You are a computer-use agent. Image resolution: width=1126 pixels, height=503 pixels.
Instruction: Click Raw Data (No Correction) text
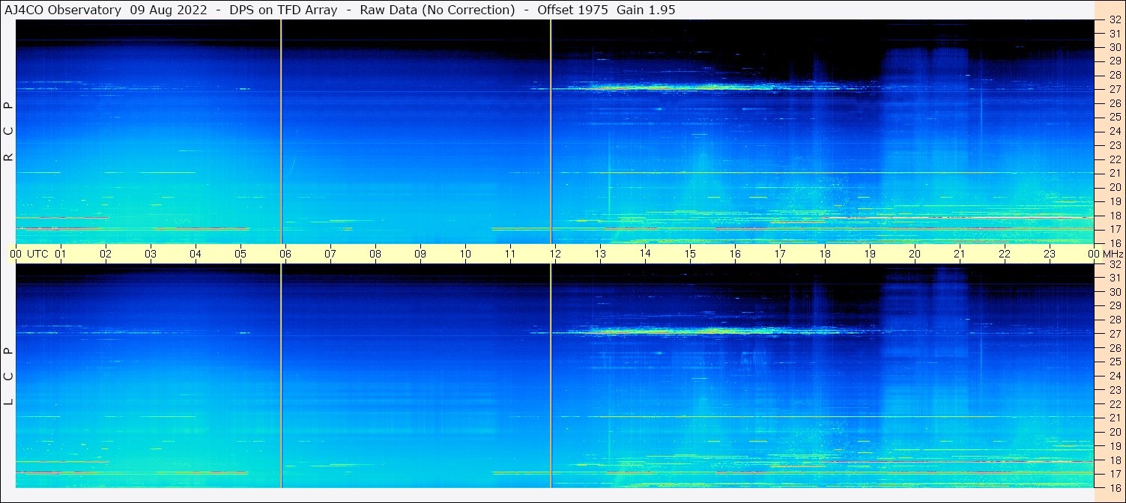[x=438, y=10]
